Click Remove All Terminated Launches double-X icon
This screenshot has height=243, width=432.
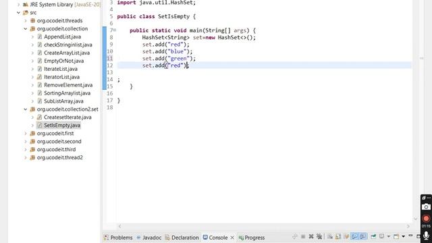[x=319, y=236]
